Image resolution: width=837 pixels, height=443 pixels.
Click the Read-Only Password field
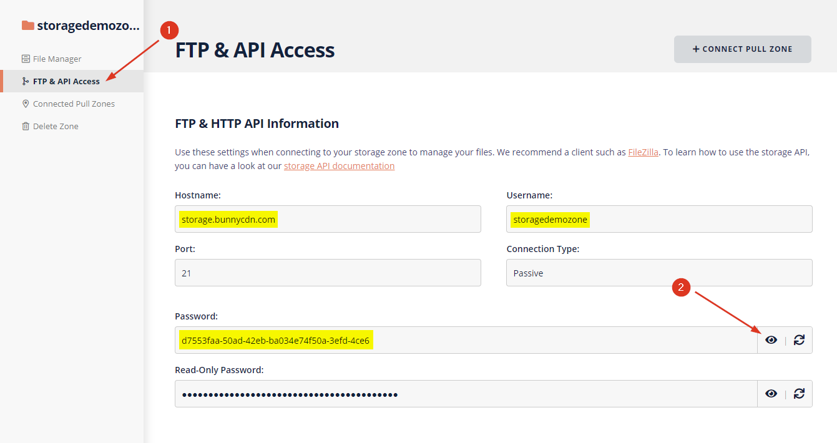coord(466,394)
